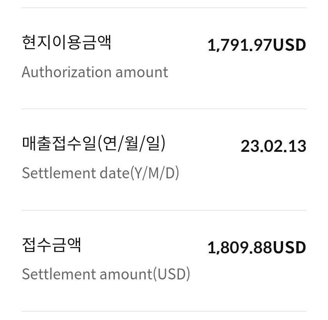
Task: Tap the 매출접수일 label text
Action: [59, 143]
